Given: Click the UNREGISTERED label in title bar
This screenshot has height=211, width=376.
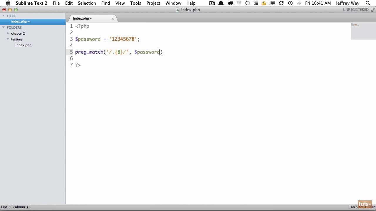Looking at the screenshot, I should (356, 10).
